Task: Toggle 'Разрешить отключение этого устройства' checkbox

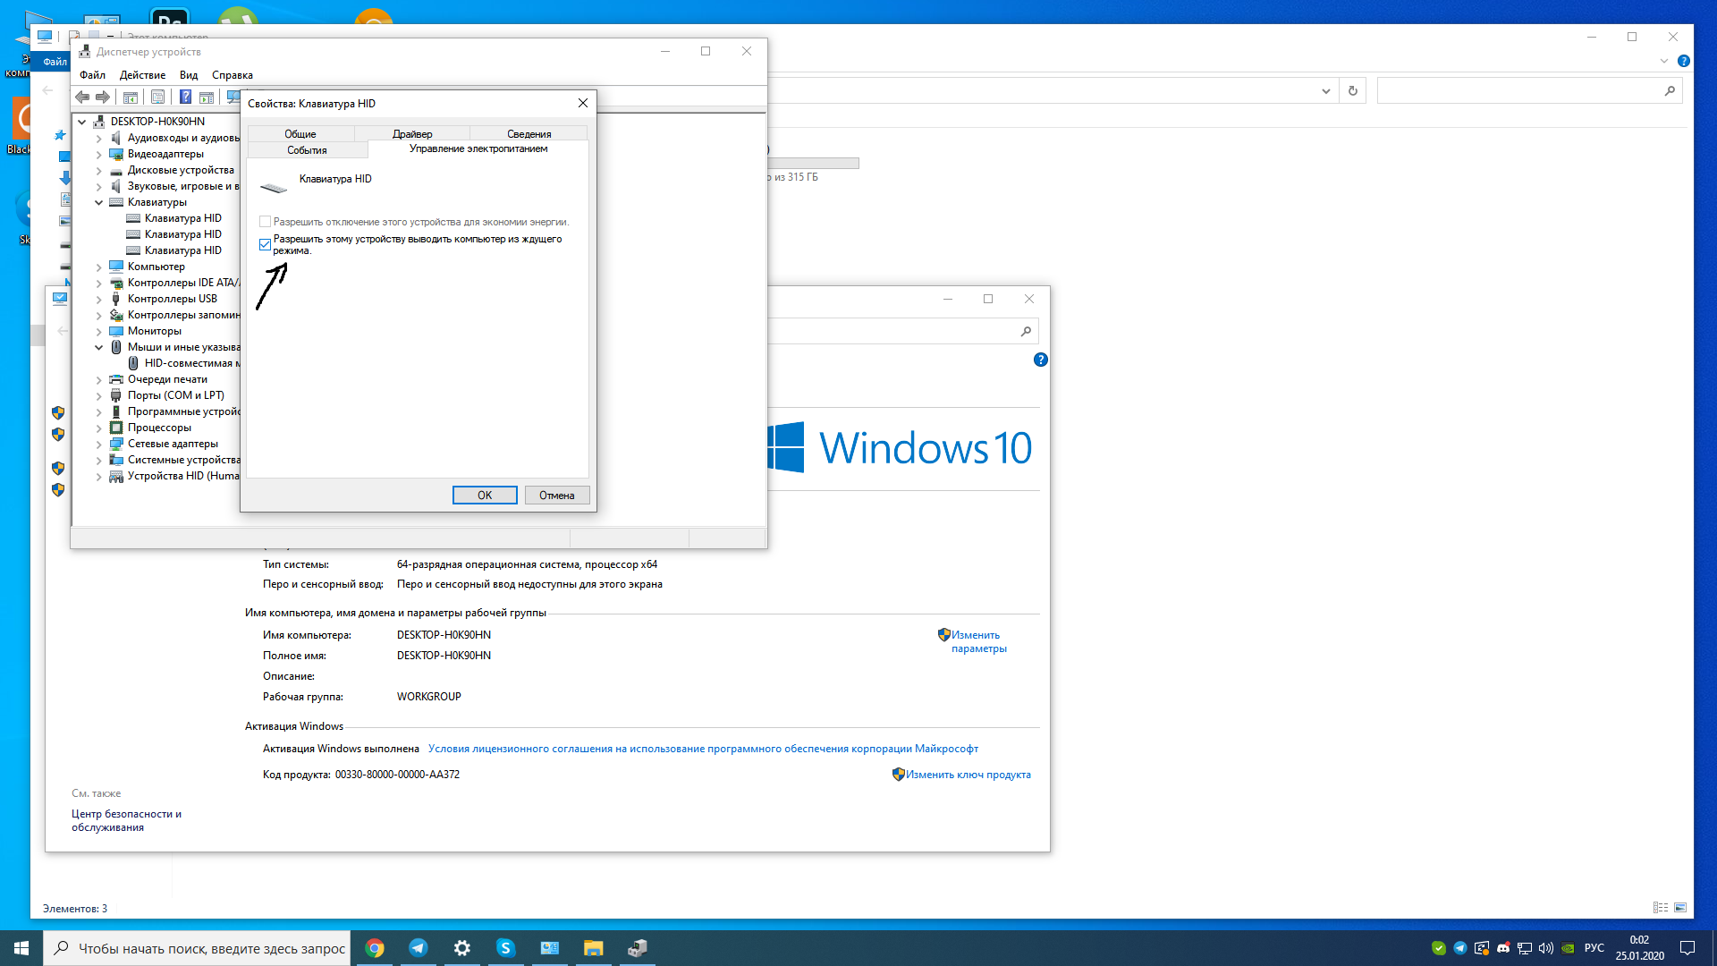Action: 265,222
